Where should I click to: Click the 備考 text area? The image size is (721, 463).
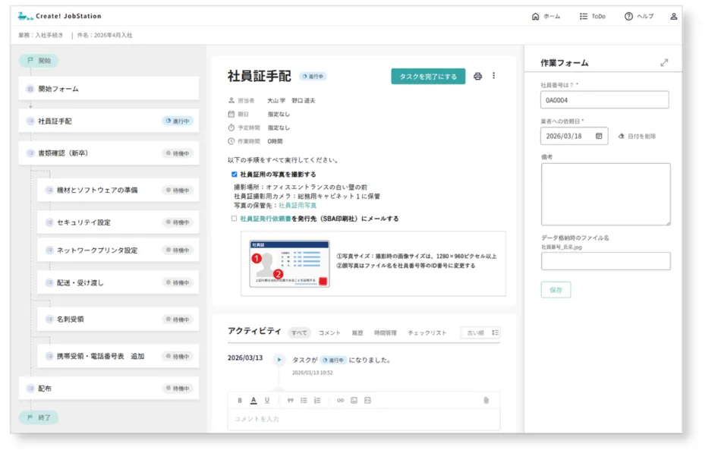click(606, 194)
